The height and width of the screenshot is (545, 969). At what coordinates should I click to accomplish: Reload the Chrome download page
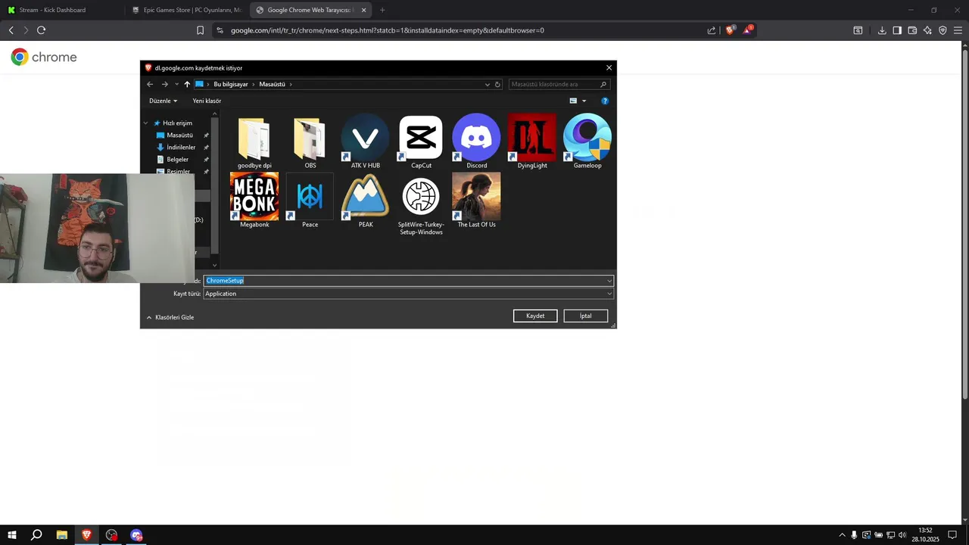tap(41, 30)
